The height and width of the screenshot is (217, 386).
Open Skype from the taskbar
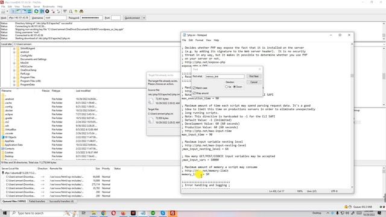coord(163,213)
